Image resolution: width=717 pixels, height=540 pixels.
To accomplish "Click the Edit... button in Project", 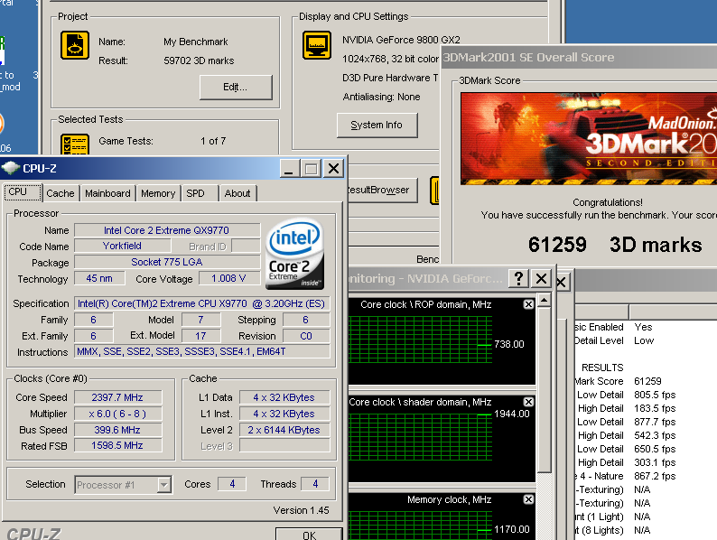I will [236, 88].
